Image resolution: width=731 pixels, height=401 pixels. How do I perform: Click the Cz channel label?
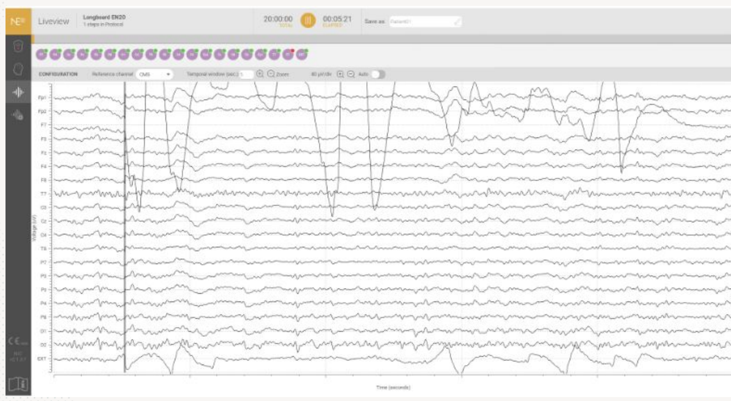(44, 221)
